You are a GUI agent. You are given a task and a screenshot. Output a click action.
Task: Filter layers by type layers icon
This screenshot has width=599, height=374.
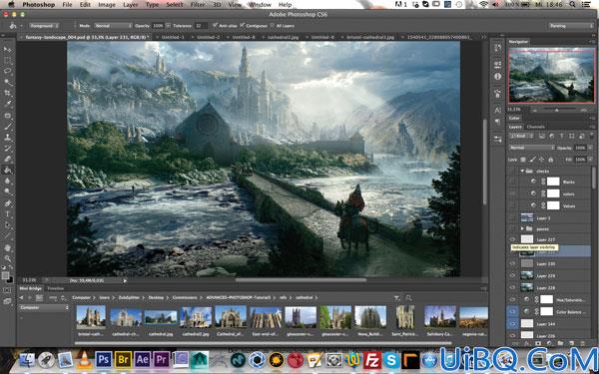point(561,136)
